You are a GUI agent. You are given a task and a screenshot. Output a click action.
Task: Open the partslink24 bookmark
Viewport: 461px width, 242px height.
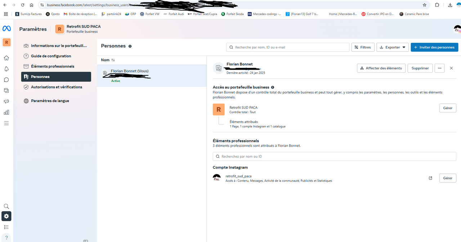[111, 14]
